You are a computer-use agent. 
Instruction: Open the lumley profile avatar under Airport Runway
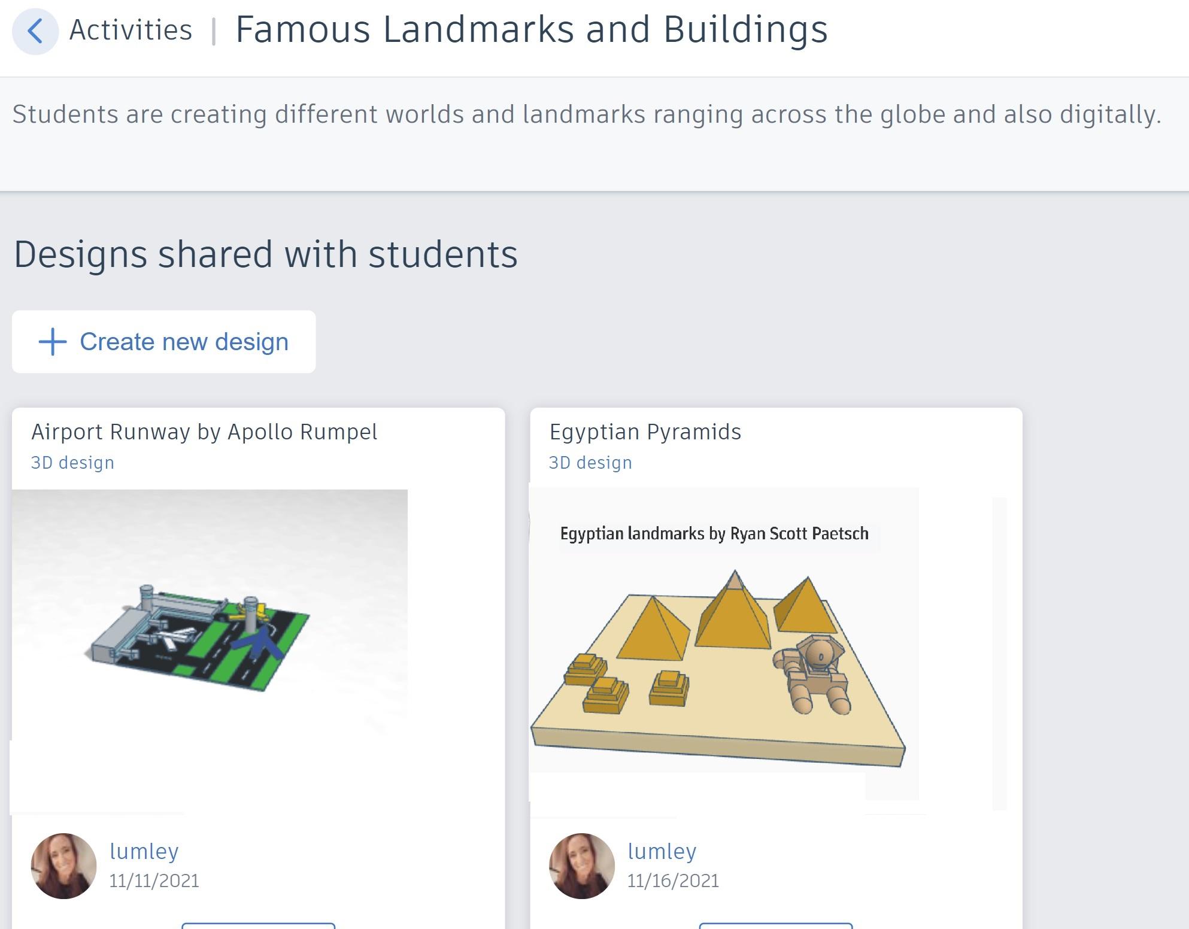pyautogui.click(x=65, y=865)
